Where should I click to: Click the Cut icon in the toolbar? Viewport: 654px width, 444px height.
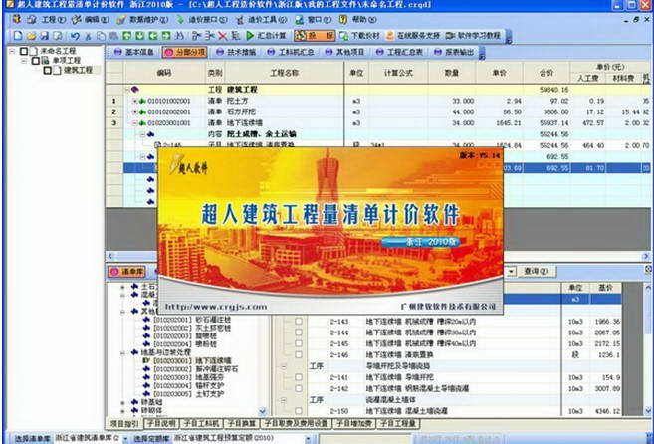point(88,36)
